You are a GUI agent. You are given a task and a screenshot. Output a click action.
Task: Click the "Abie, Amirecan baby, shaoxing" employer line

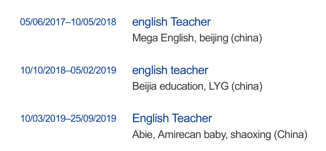[x=220, y=135]
